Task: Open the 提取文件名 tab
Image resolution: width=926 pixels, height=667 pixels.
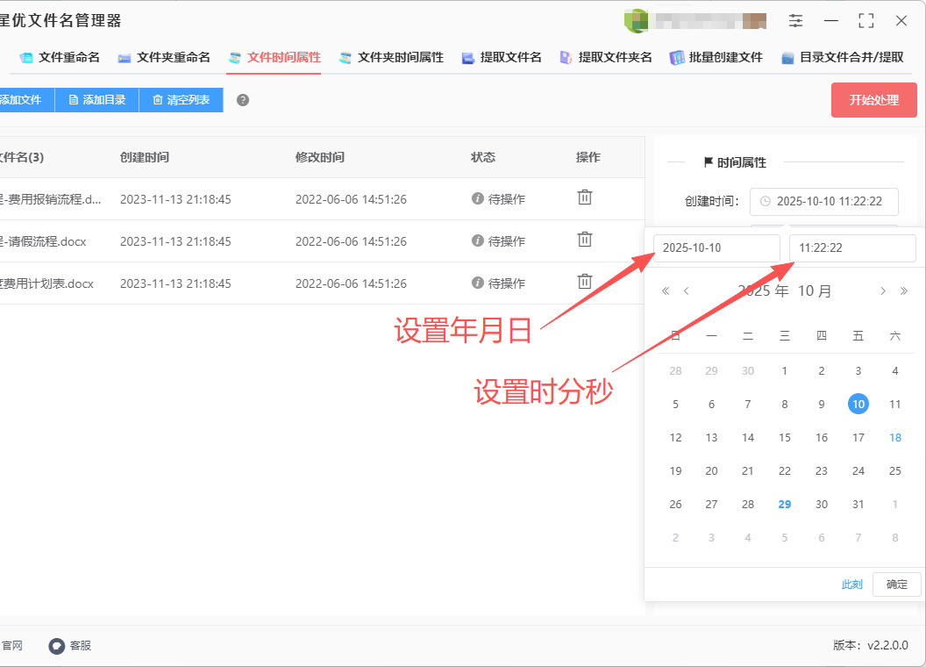Action: 502,58
